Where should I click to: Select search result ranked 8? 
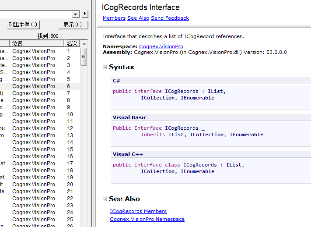(40, 100)
